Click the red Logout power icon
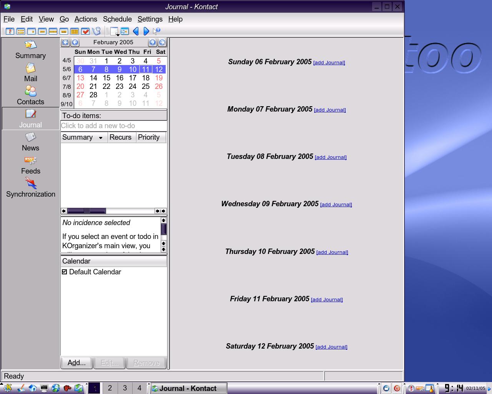This screenshot has height=394, width=492. [x=397, y=388]
